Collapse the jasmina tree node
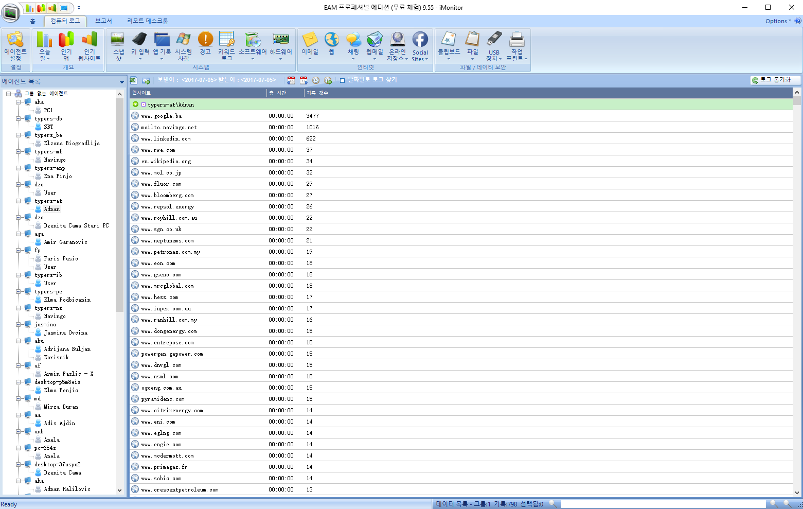 [x=19, y=324]
